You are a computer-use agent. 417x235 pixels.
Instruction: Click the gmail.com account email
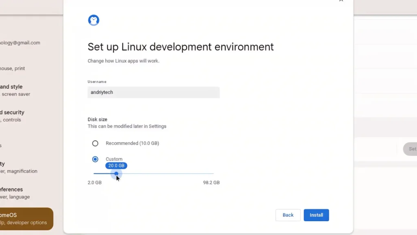pos(20,42)
